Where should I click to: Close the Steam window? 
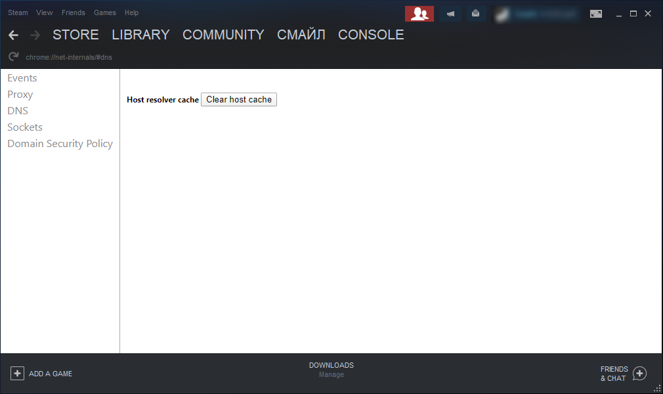coord(648,14)
